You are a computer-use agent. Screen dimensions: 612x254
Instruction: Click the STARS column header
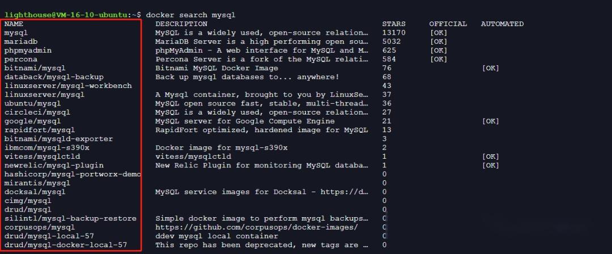click(393, 24)
